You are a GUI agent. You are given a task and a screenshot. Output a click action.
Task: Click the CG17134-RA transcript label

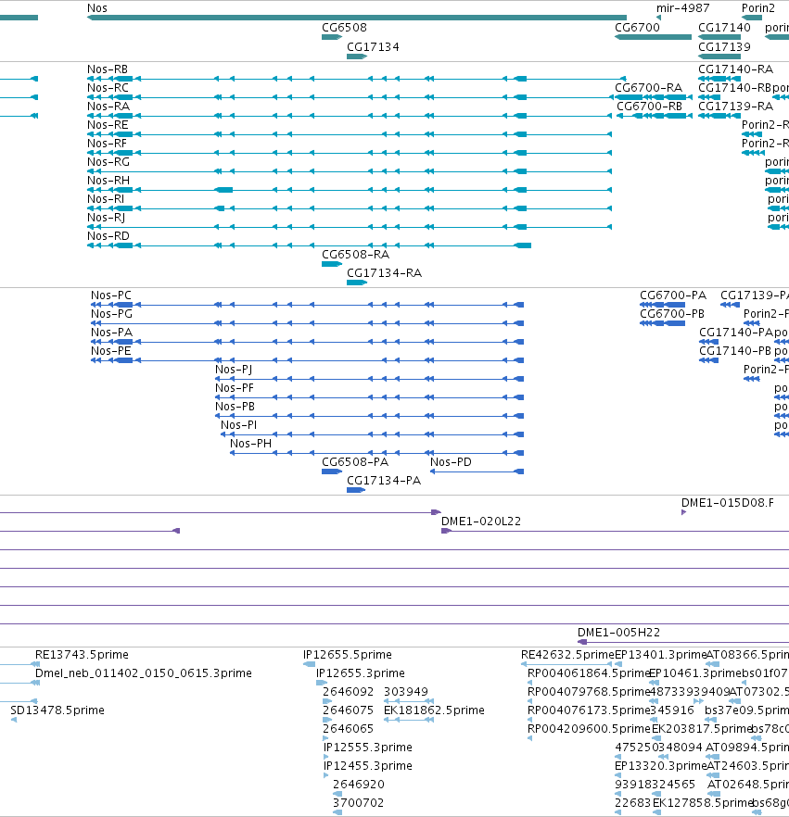(x=385, y=273)
